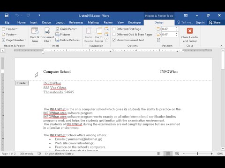The width and height of the screenshot is (225, 168).
Task: Open the File tab
Action: pos(7,22)
